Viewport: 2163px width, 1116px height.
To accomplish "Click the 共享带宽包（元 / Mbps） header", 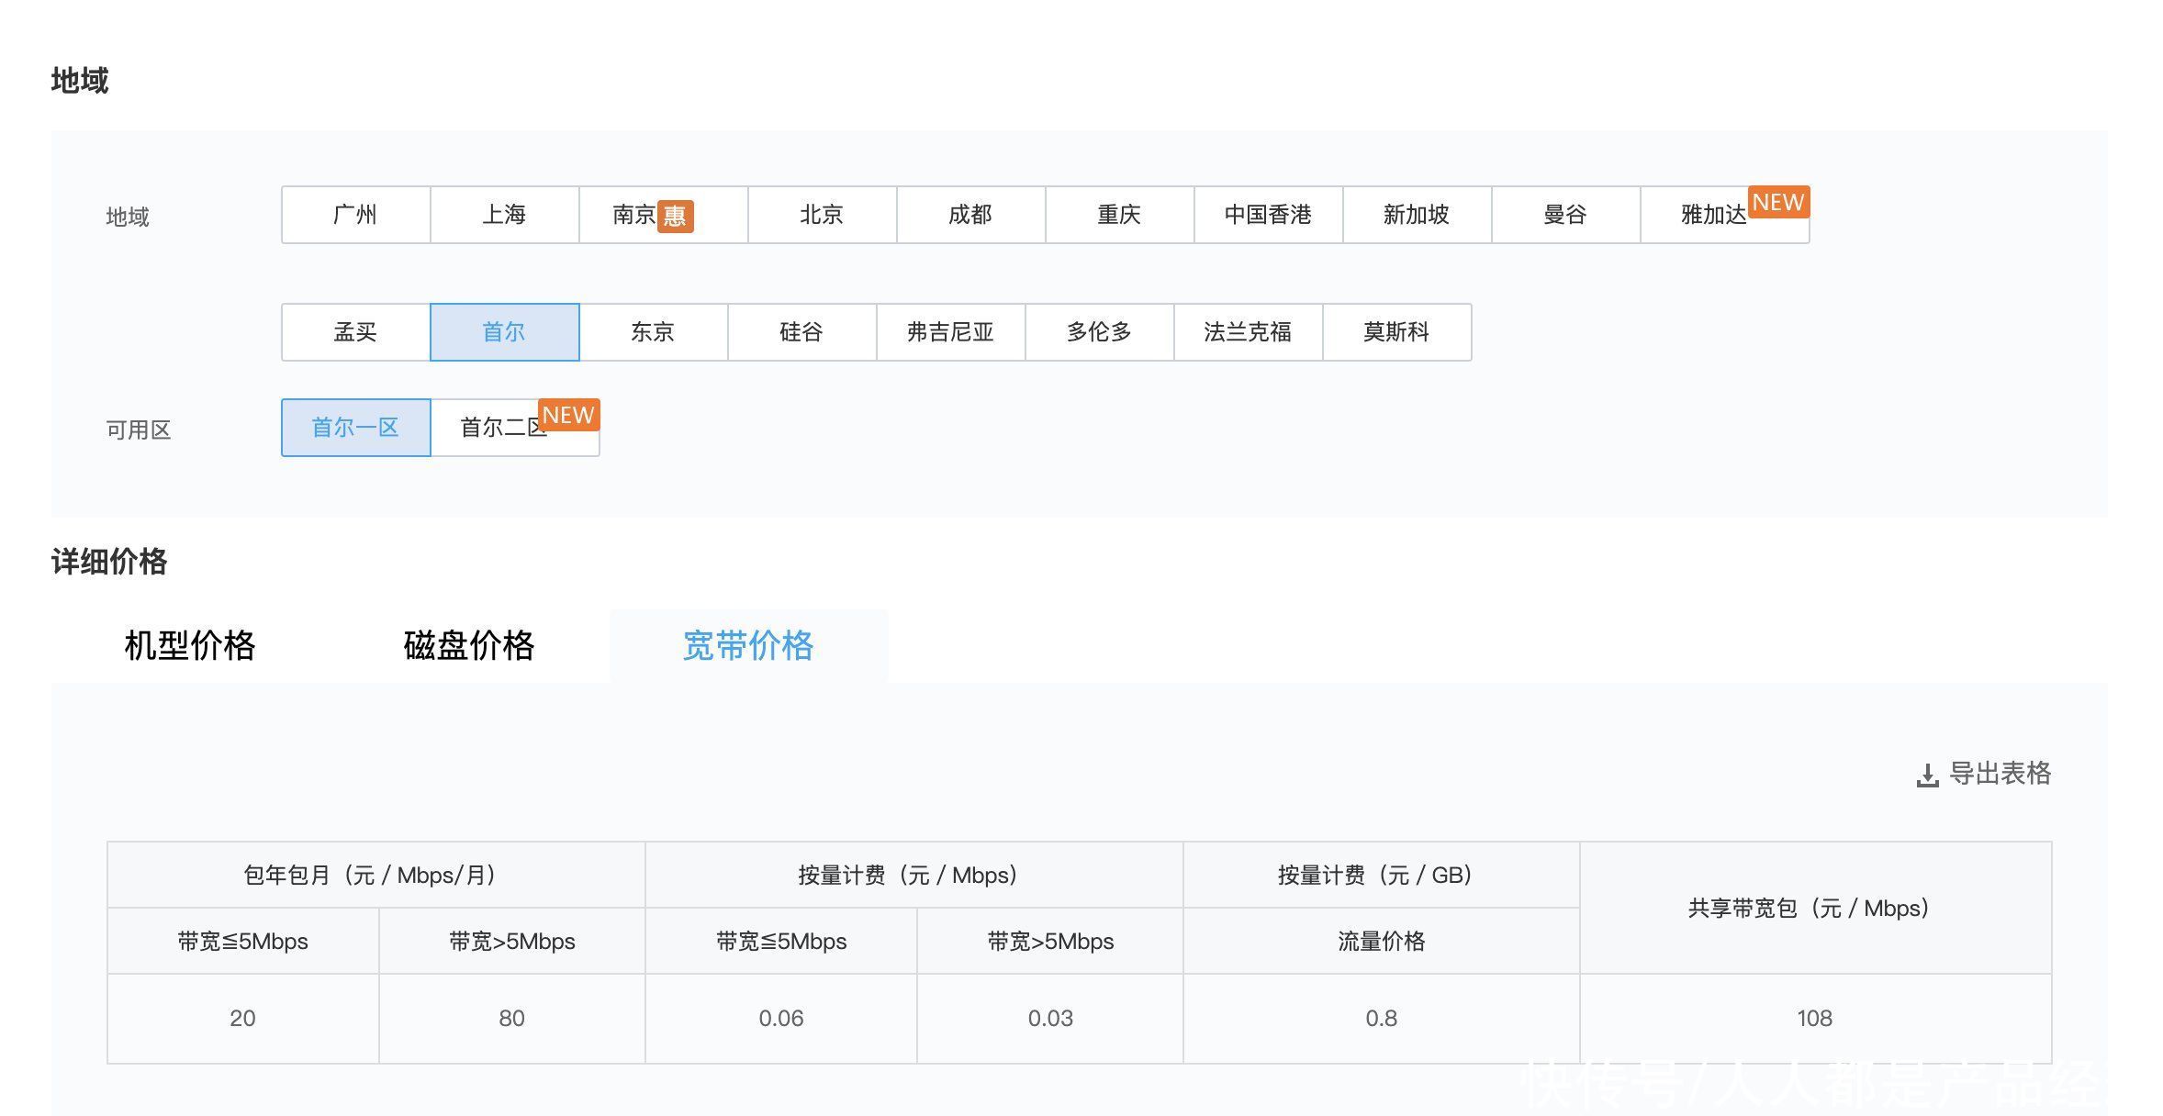I will (1815, 908).
